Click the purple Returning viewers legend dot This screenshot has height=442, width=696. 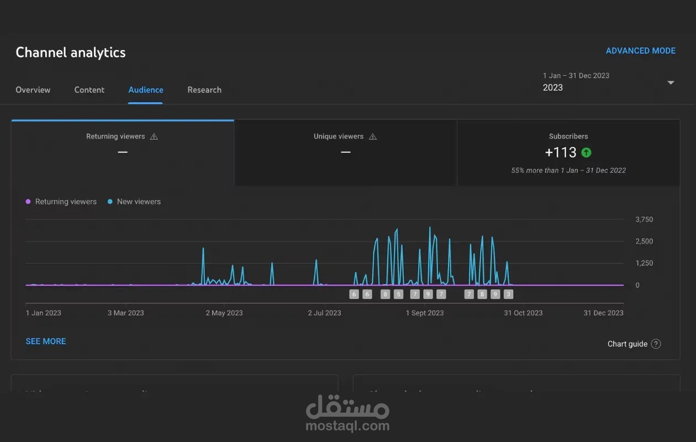[x=28, y=202]
